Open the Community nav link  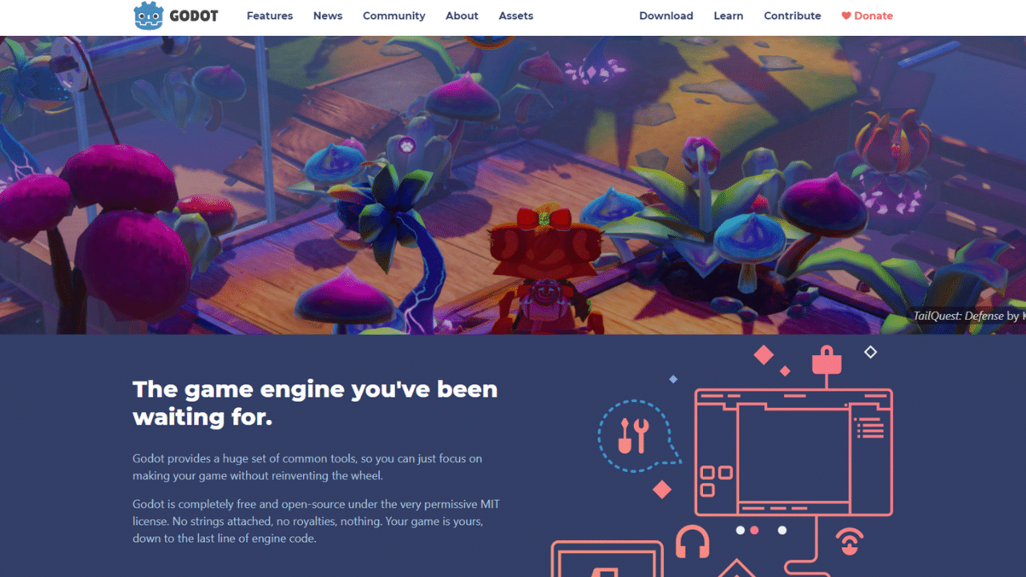tap(394, 16)
